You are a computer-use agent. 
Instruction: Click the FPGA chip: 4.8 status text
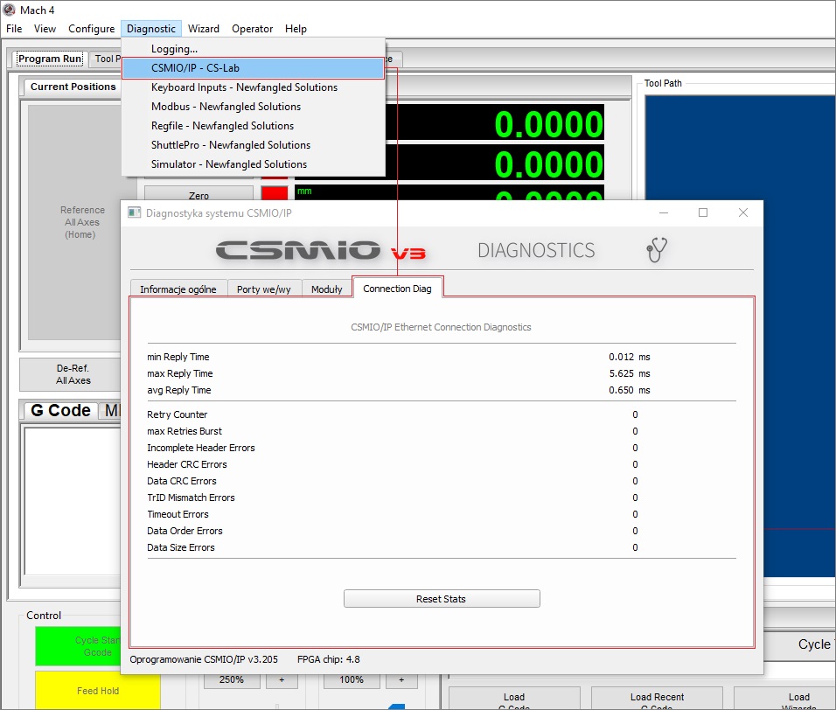(329, 659)
